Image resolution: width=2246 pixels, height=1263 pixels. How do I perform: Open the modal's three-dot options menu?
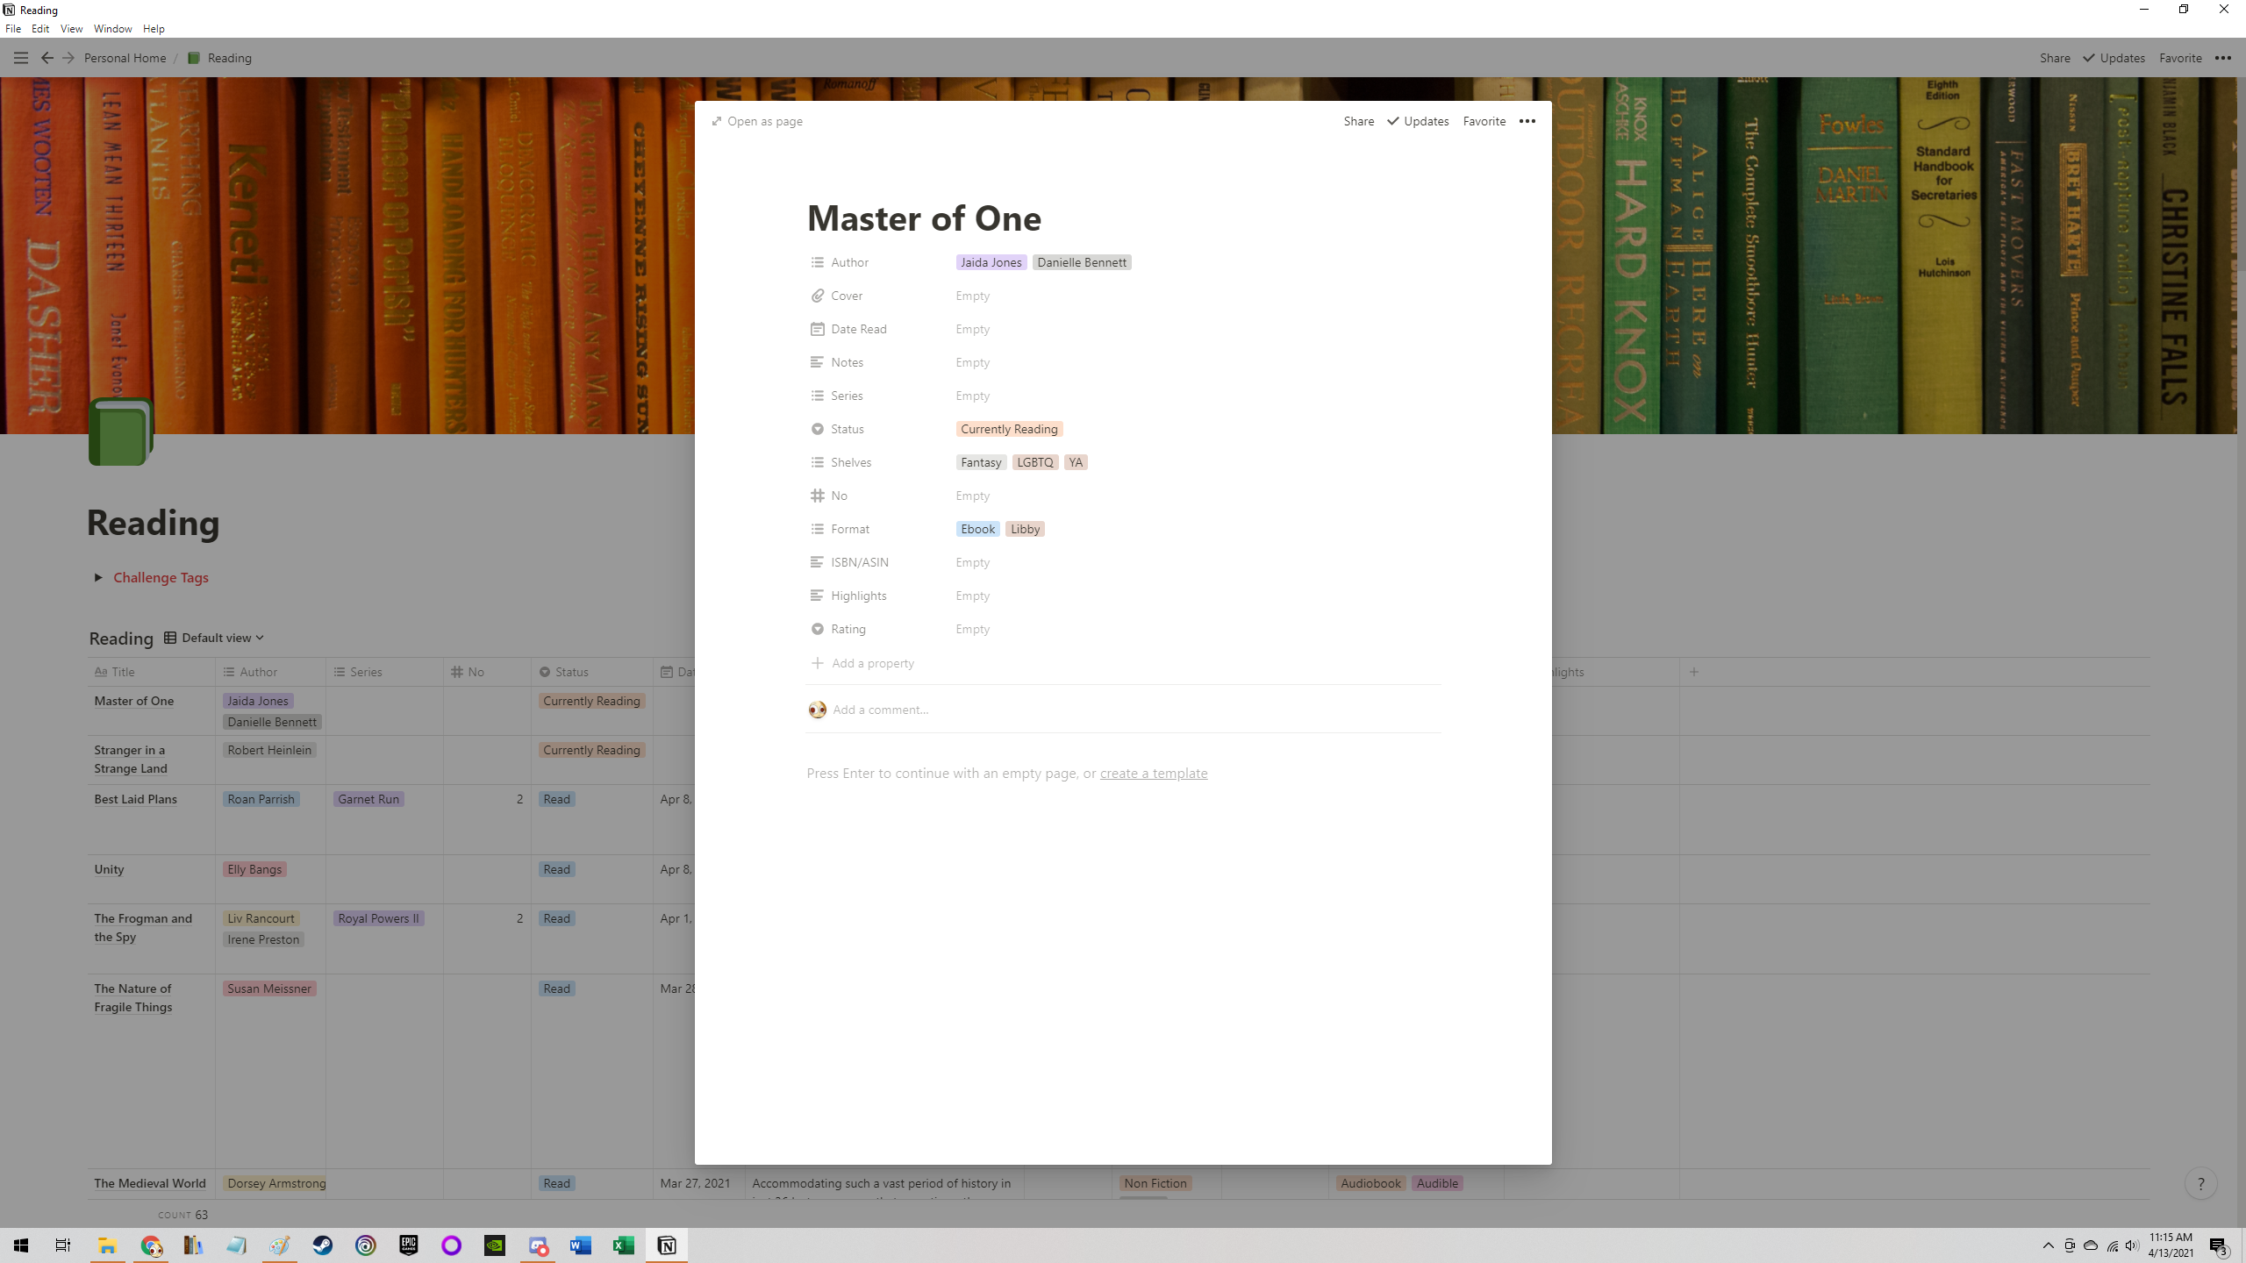point(1527,121)
